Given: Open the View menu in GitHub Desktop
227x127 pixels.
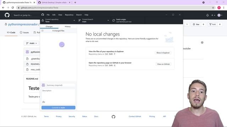Looking at the screenshot, I should (x=60, y=15).
